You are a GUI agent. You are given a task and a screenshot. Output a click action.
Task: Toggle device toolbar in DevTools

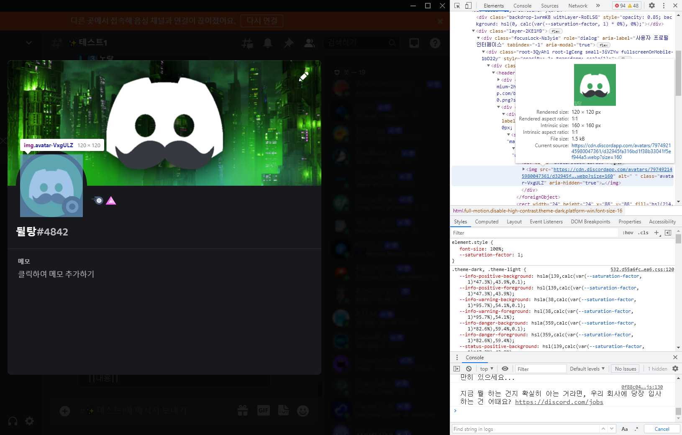click(x=468, y=5)
